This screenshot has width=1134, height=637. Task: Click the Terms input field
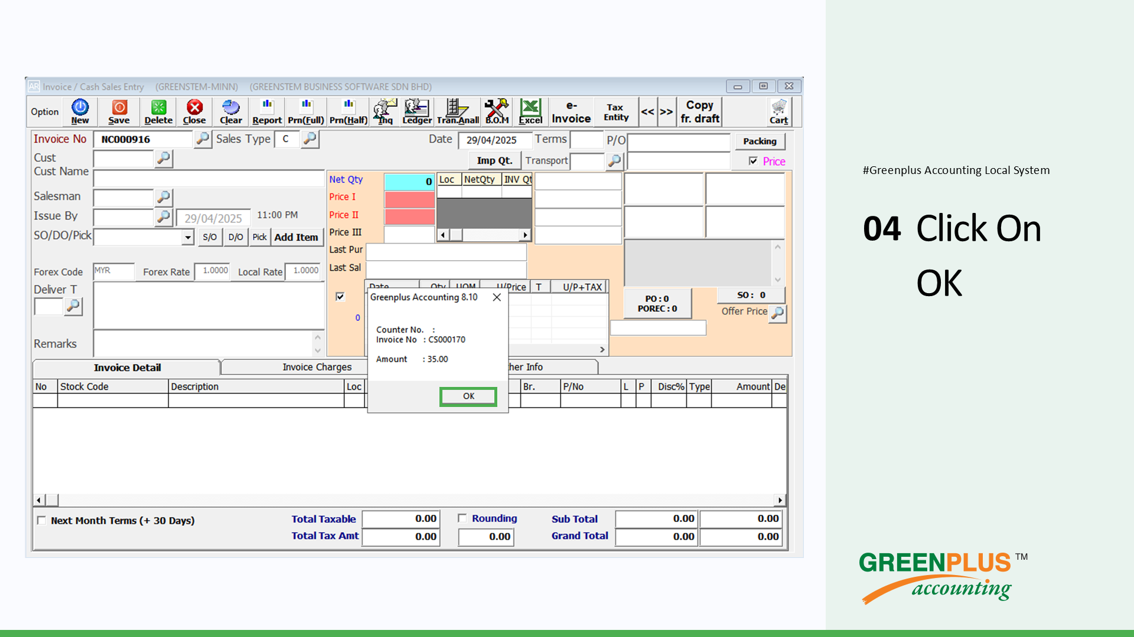[586, 140]
